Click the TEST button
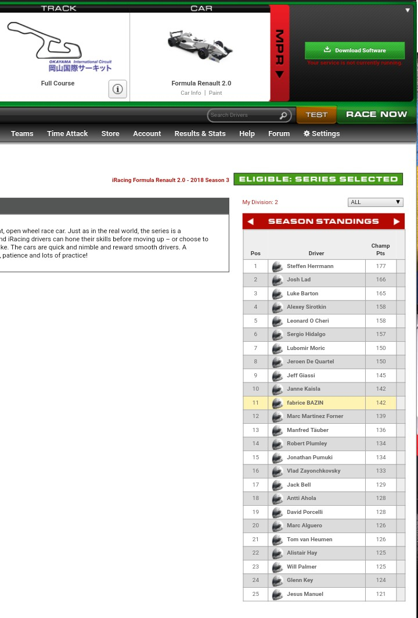The width and height of the screenshot is (418, 618). click(316, 115)
